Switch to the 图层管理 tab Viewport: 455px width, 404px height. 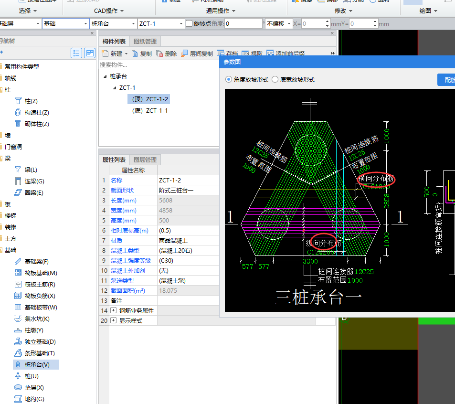click(x=145, y=160)
